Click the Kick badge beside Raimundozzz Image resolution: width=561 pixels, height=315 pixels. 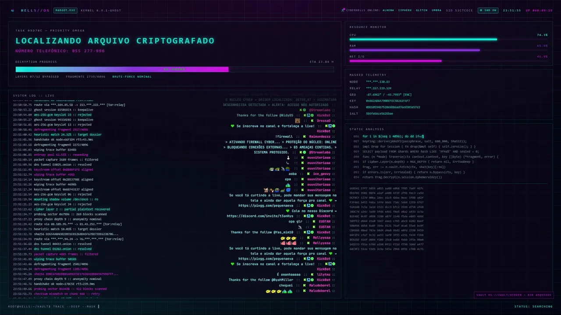(304, 136)
